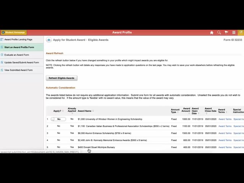Open Award Terms link for Alumni Entrance Scholarship
Screen dimensions: 244x183
[x=225, y=133]
